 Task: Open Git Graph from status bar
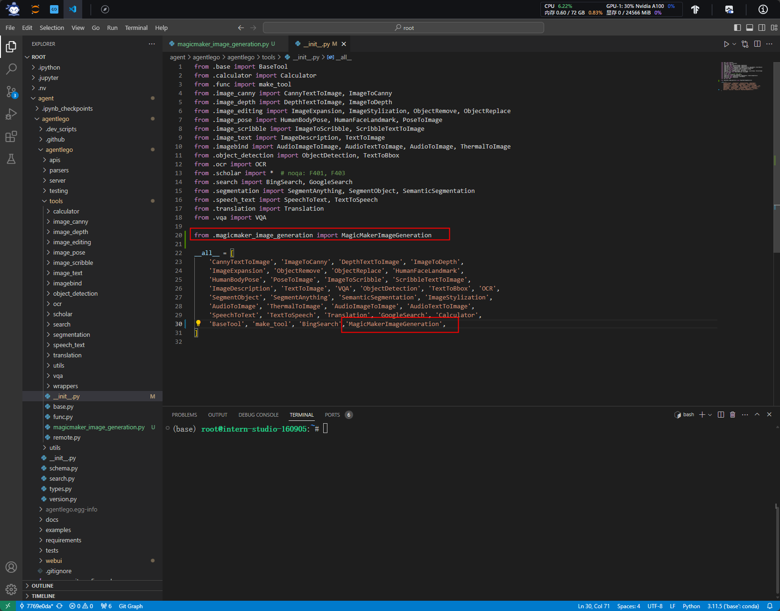(131, 606)
